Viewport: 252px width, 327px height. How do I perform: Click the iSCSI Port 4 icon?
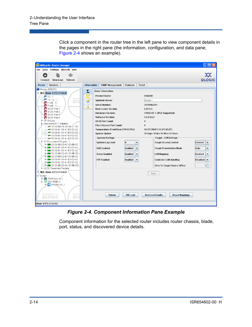pos(45,118)
